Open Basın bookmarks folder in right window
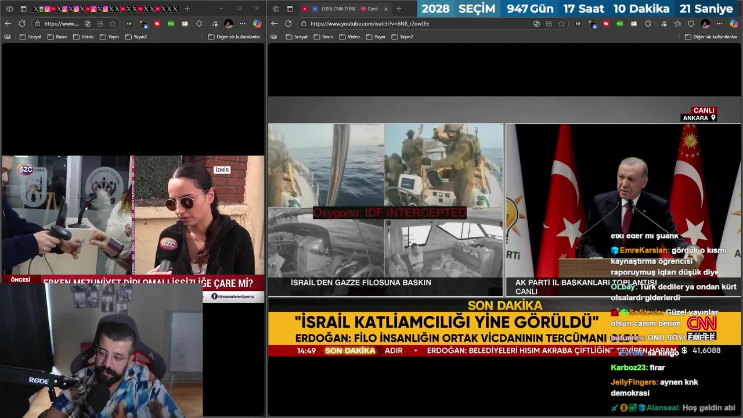743x418 pixels. click(x=323, y=37)
